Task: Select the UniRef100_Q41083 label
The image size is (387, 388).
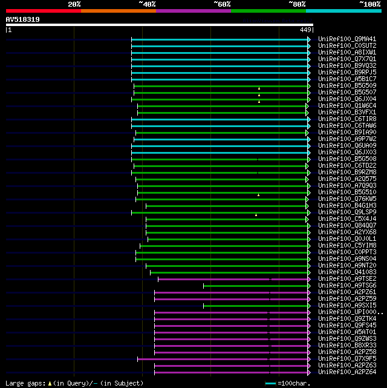Action: (x=347, y=272)
